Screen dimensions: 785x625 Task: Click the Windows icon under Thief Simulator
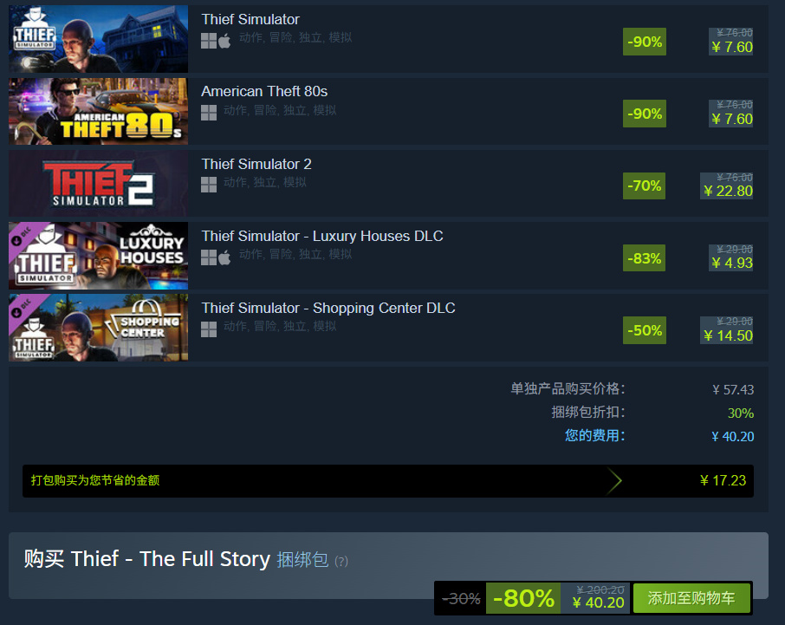[209, 41]
